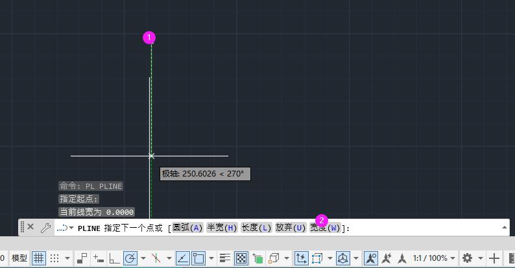
Task: Choose 半宽(H) halfwidth option
Action: 222,228
